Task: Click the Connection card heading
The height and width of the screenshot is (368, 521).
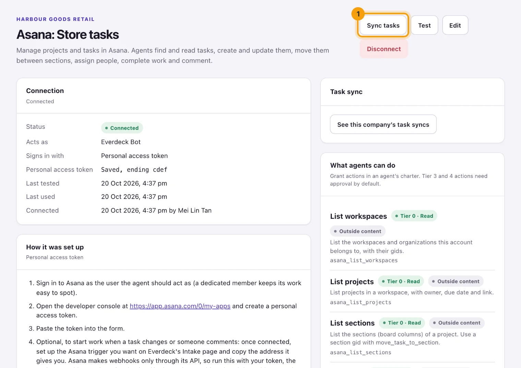Action: pyautogui.click(x=45, y=91)
